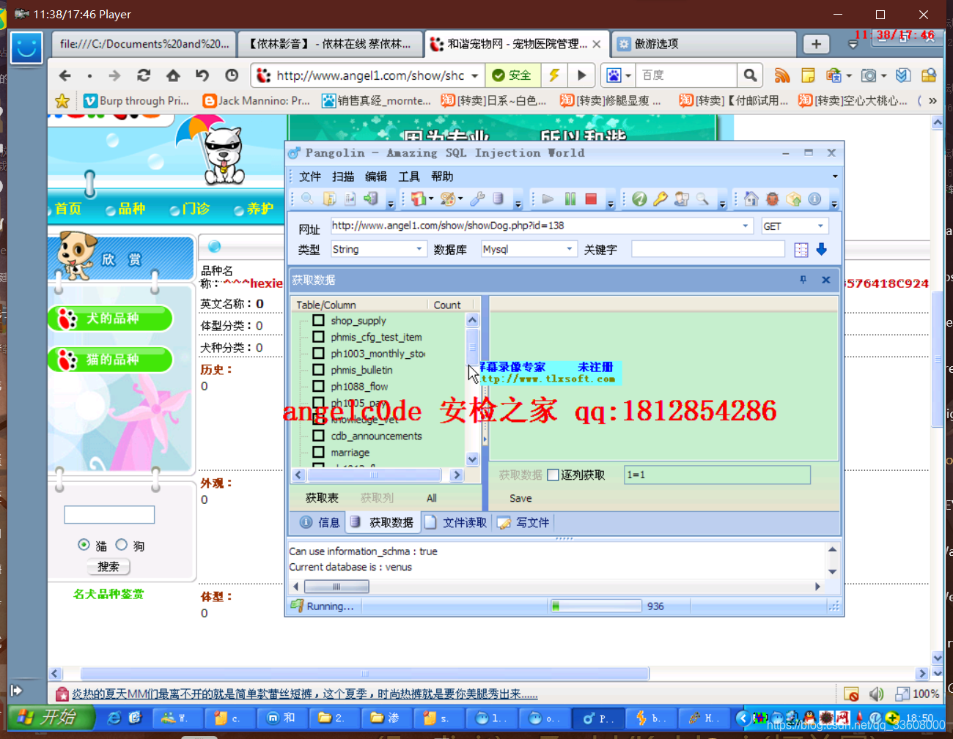The width and height of the screenshot is (953, 739).
Task: Click the gold key icon in Pangolin toolbar
Action: (x=661, y=198)
